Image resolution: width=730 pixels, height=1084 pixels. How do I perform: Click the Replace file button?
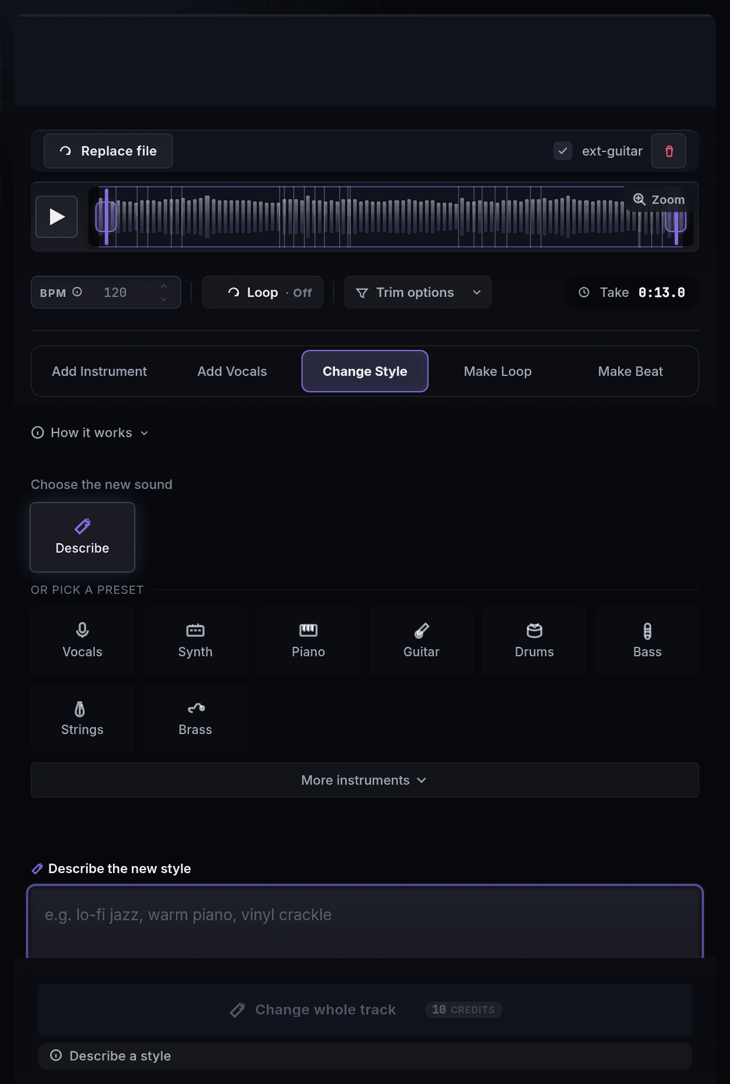[108, 151]
